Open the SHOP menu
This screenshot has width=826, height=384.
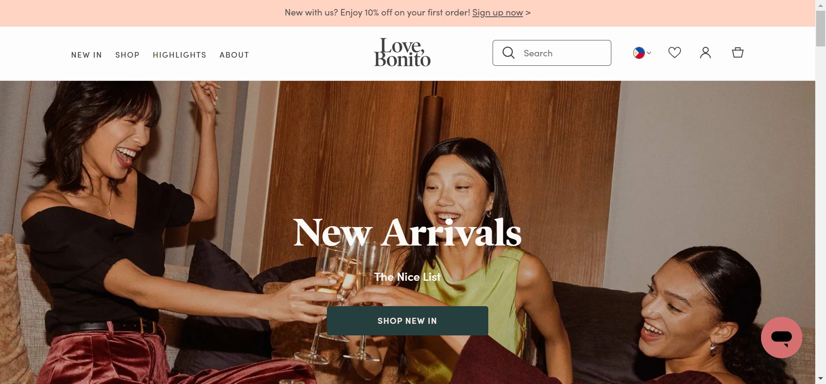(127, 55)
